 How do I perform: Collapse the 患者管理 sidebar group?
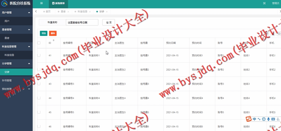[x=29, y=30]
